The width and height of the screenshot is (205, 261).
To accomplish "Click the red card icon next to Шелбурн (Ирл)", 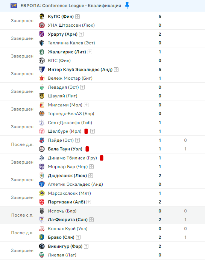I will pos(86,131).
